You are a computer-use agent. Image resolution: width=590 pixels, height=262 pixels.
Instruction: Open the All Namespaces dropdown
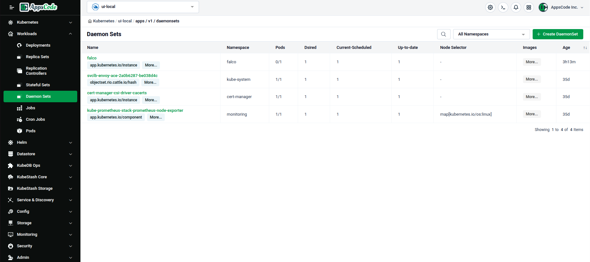[x=491, y=34]
